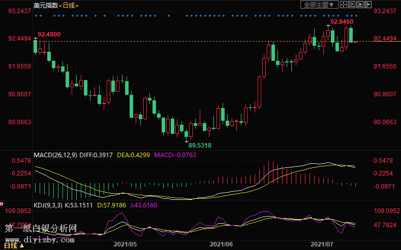Click the 2021/06 date on time axis
401x250 pixels.
coord(223,244)
